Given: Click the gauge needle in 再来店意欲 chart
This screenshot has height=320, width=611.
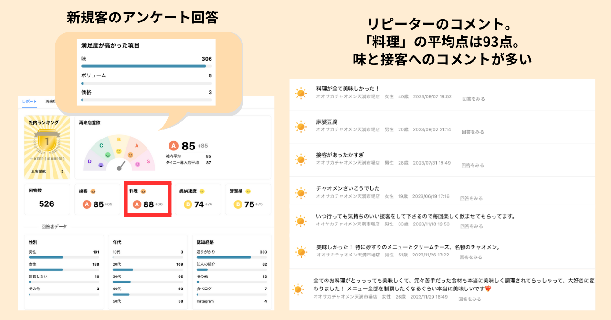Looking at the screenshot, I should pos(121,166).
